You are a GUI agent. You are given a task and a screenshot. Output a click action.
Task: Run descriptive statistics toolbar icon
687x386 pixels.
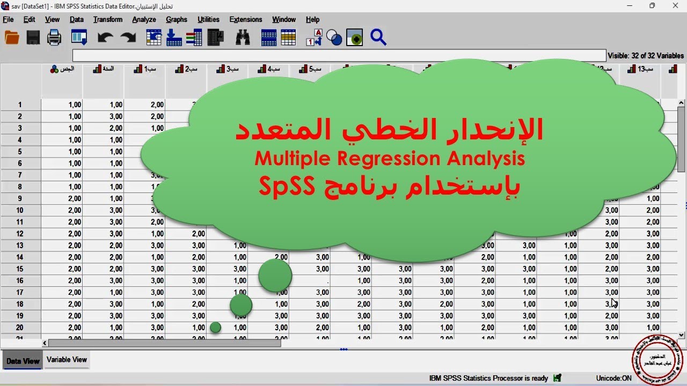point(215,38)
